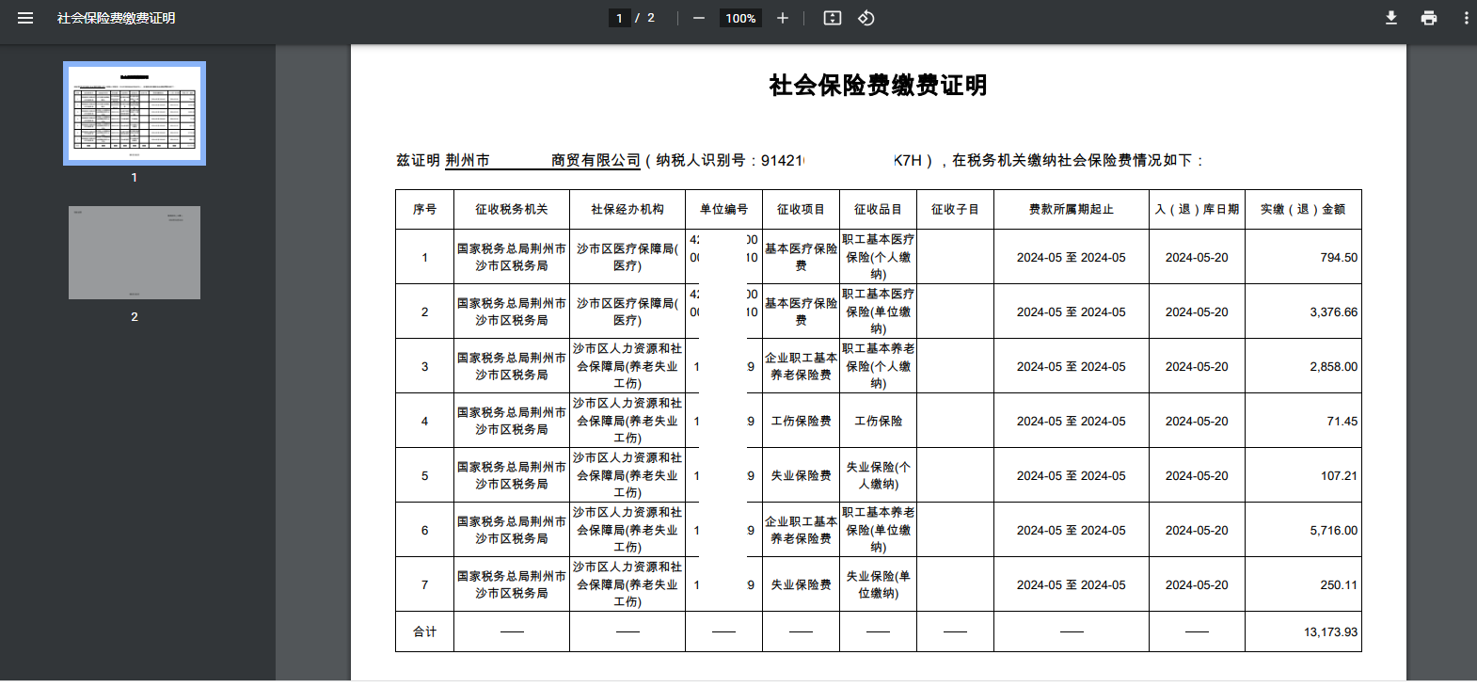Viewport: 1477px width, 687px height.
Task: Print the document
Action: click(x=1429, y=18)
